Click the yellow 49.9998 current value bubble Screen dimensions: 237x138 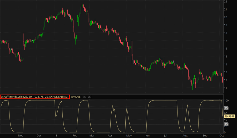(229, 116)
